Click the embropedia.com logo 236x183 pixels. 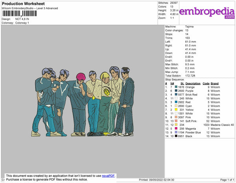207,13
